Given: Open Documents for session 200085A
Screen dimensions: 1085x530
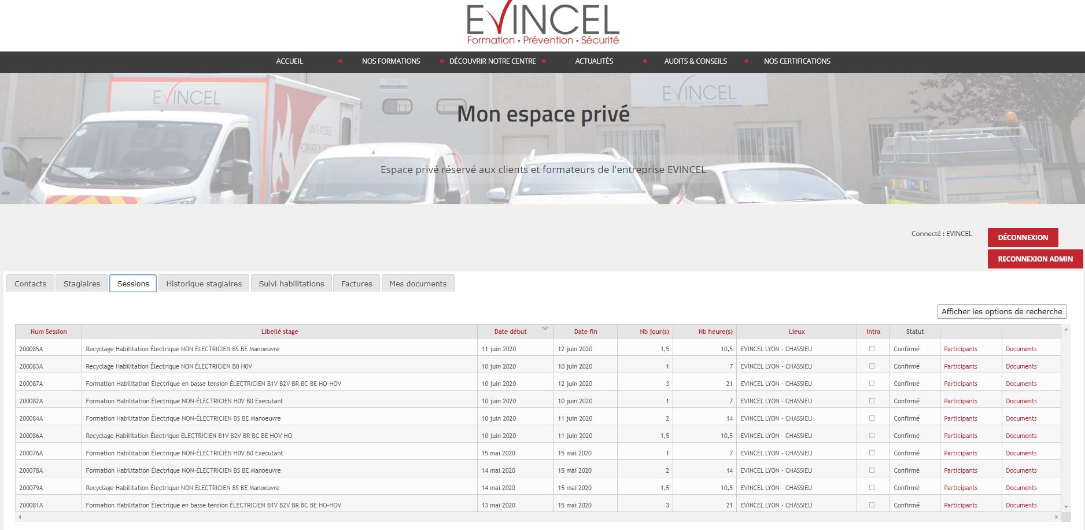Looking at the screenshot, I should [x=1021, y=349].
